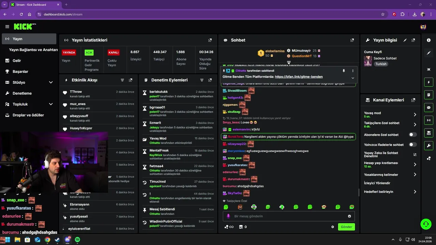Toggle activity feed lightning panel button
Screen dimensions: 436x245
tap(429, 82)
